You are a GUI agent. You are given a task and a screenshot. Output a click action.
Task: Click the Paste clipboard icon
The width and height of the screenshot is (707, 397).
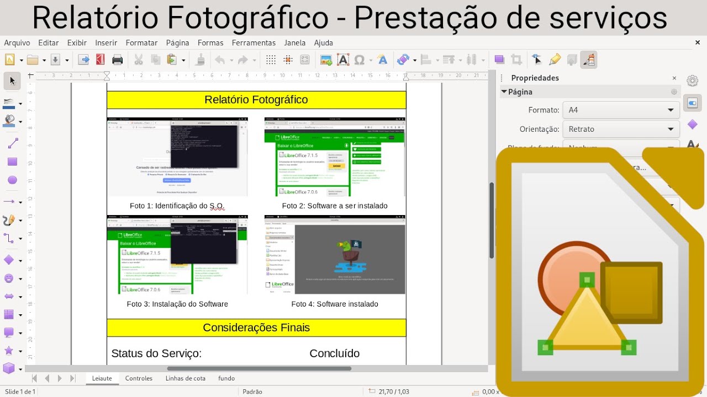pyautogui.click(x=172, y=60)
